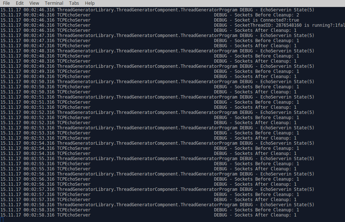Click "Sockets Before Cleanup: 1" on 00:02:51.316 line

267,102
